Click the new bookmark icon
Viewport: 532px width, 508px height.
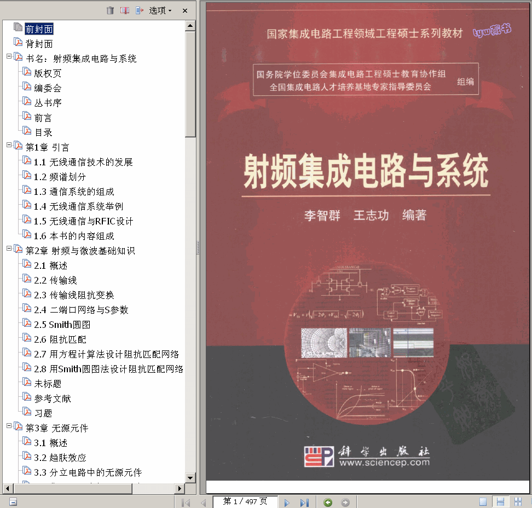[x=125, y=10]
